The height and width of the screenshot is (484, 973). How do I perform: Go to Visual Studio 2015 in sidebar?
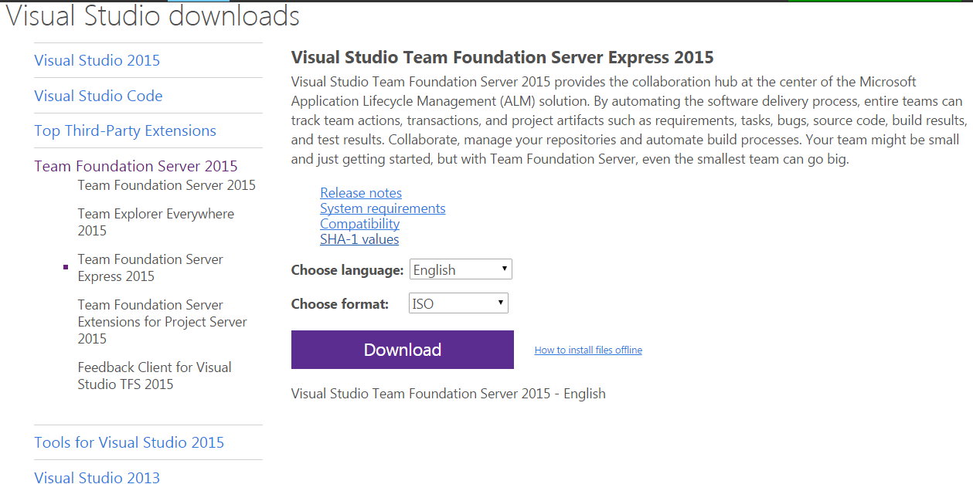tap(97, 60)
